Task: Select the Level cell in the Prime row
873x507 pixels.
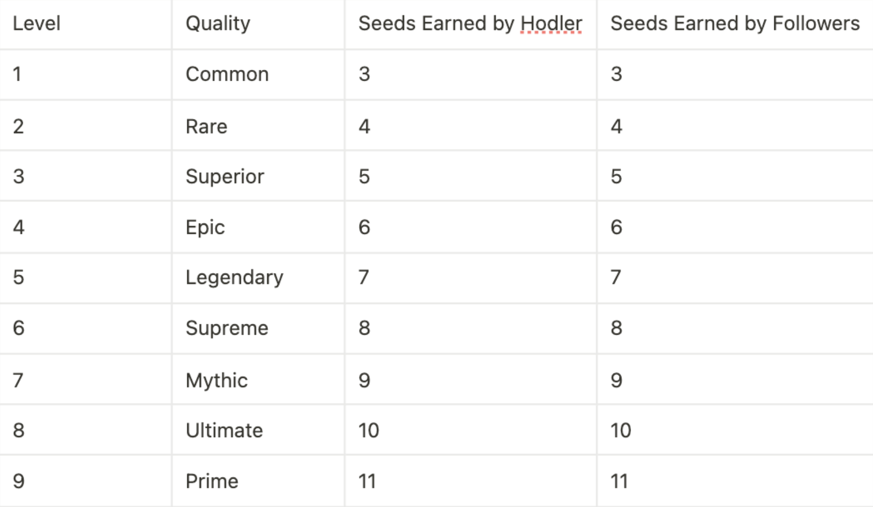Action: 19,482
